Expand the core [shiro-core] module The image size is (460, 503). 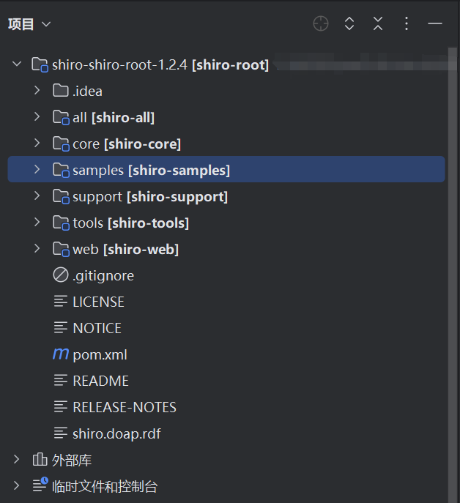[37, 144]
